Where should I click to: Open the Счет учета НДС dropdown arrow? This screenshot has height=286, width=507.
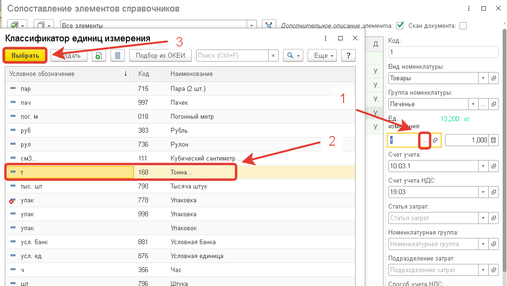pos(483,192)
